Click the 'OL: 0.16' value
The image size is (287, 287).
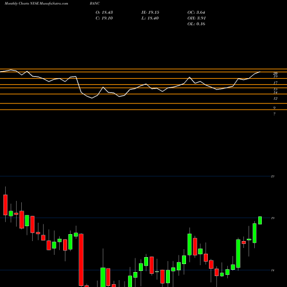(196, 24)
